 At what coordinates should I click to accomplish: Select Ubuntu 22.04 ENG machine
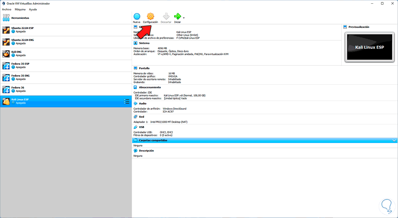66,42
